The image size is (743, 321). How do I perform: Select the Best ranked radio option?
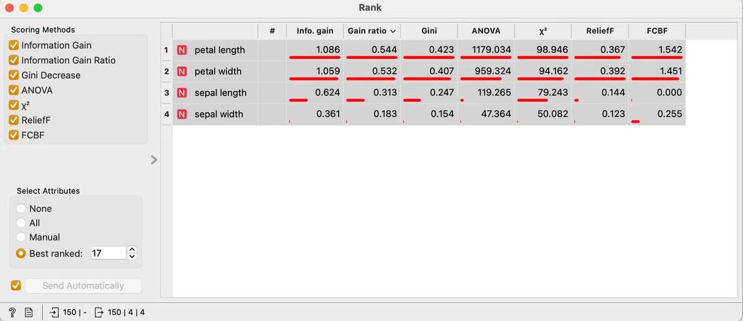click(x=22, y=253)
